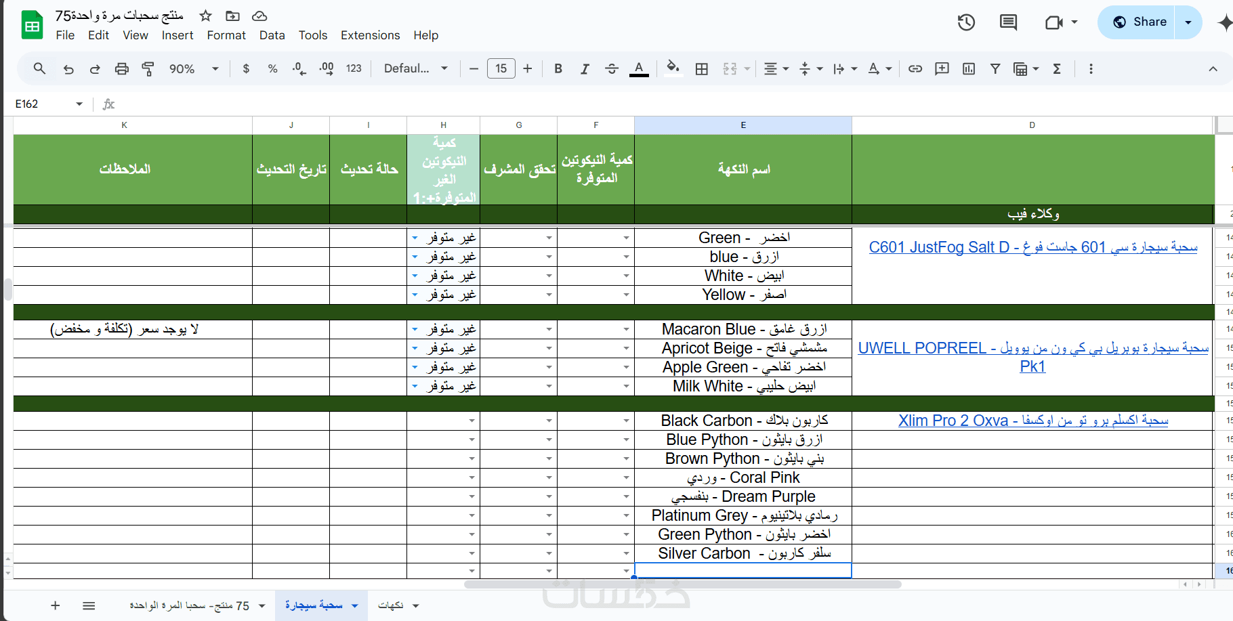
Task: Toggle italic formatting
Action: click(x=585, y=68)
